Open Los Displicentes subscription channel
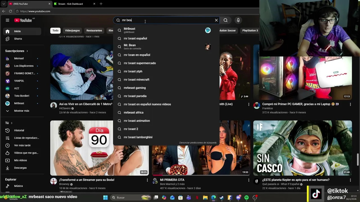360x202 pixels. 22,66
